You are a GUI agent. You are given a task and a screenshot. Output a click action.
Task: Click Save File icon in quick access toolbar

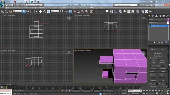[x=12, y=5]
